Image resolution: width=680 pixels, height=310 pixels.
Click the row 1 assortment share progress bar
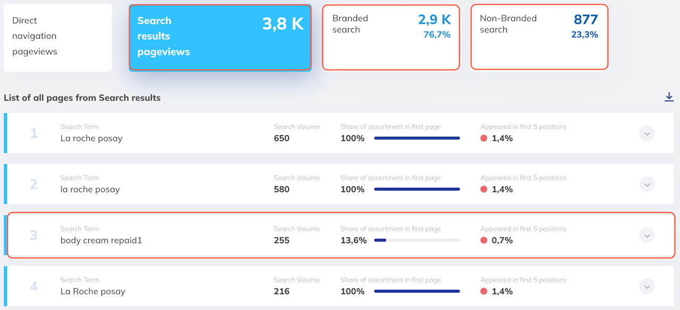pos(417,139)
